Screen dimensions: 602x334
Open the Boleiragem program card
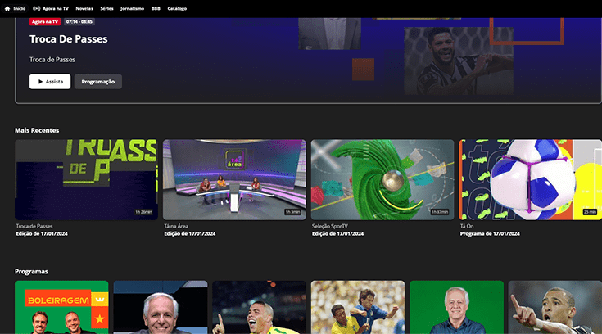61,307
